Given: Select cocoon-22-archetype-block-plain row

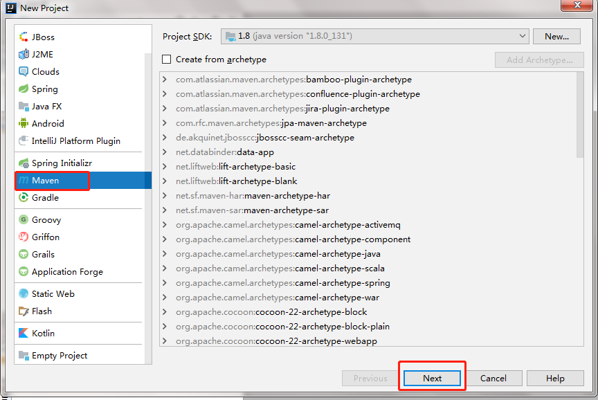Looking at the screenshot, I should 368,326.
